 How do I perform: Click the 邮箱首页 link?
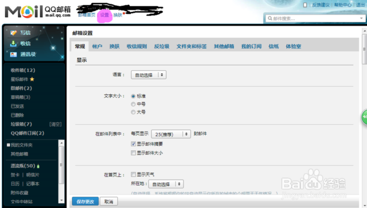click(87, 15)
